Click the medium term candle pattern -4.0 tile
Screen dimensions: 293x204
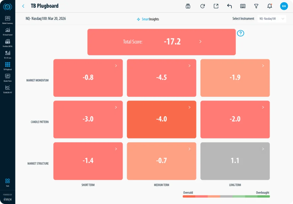(161, 119)
